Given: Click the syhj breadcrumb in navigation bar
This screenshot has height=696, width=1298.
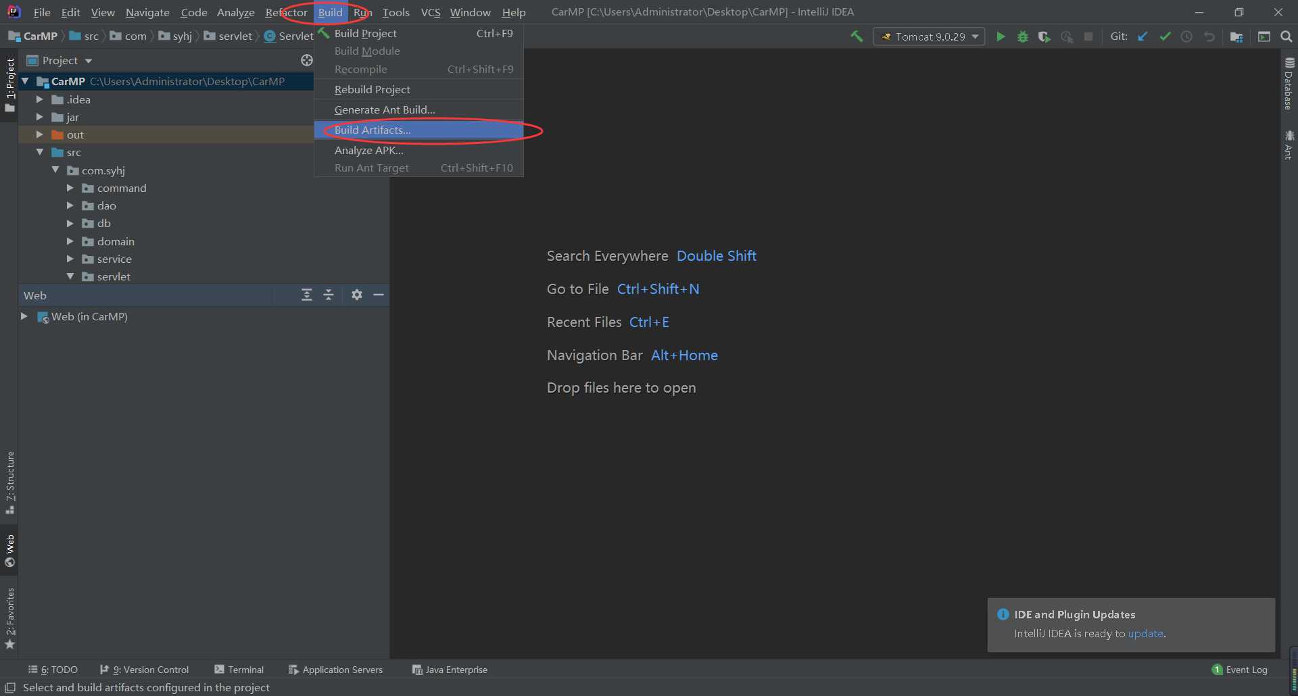Looking at the screenshot, I should (x=176, y=36).
